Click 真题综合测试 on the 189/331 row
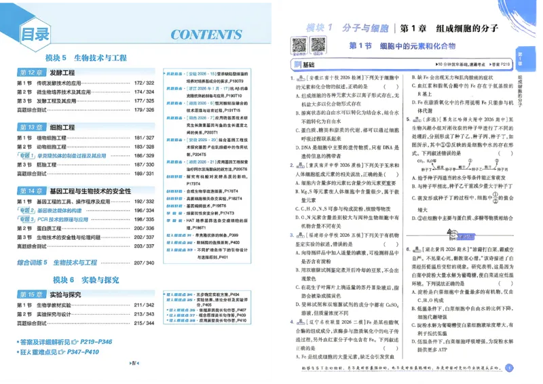 pyautogui.click(x=31, y=174)
